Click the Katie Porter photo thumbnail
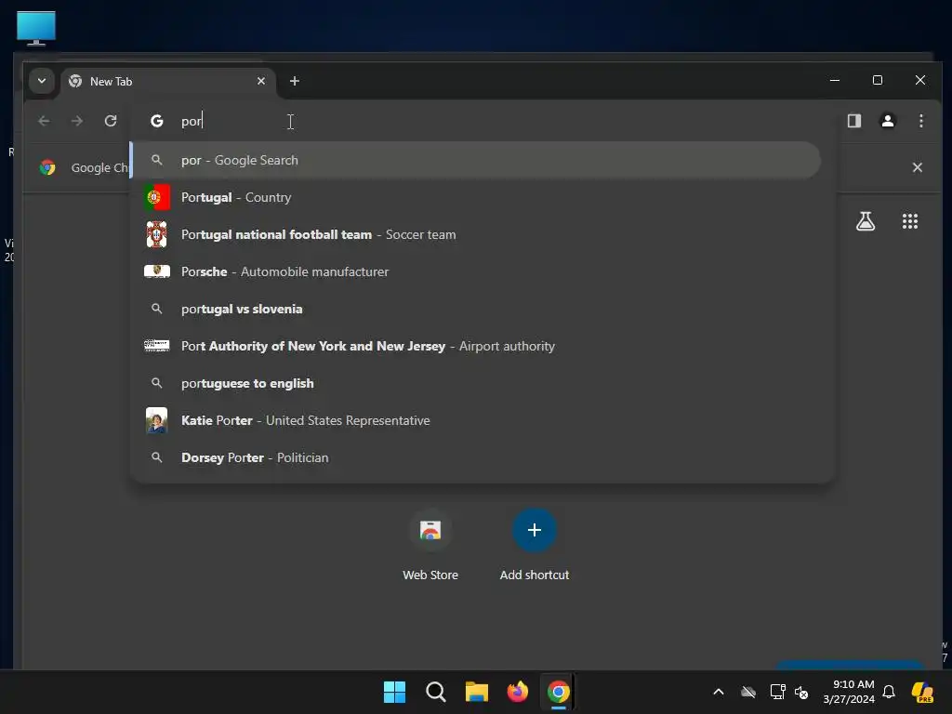Image resolution: width=952 pixels, height=714 pixels. click(156, 420)
